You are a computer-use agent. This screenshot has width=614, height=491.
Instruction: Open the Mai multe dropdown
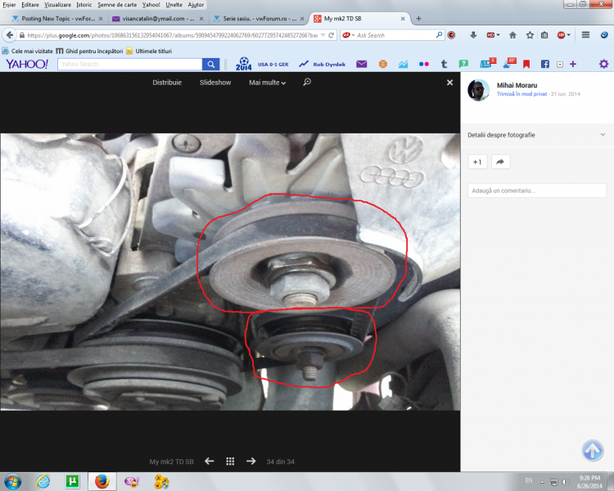pos(267,83)
